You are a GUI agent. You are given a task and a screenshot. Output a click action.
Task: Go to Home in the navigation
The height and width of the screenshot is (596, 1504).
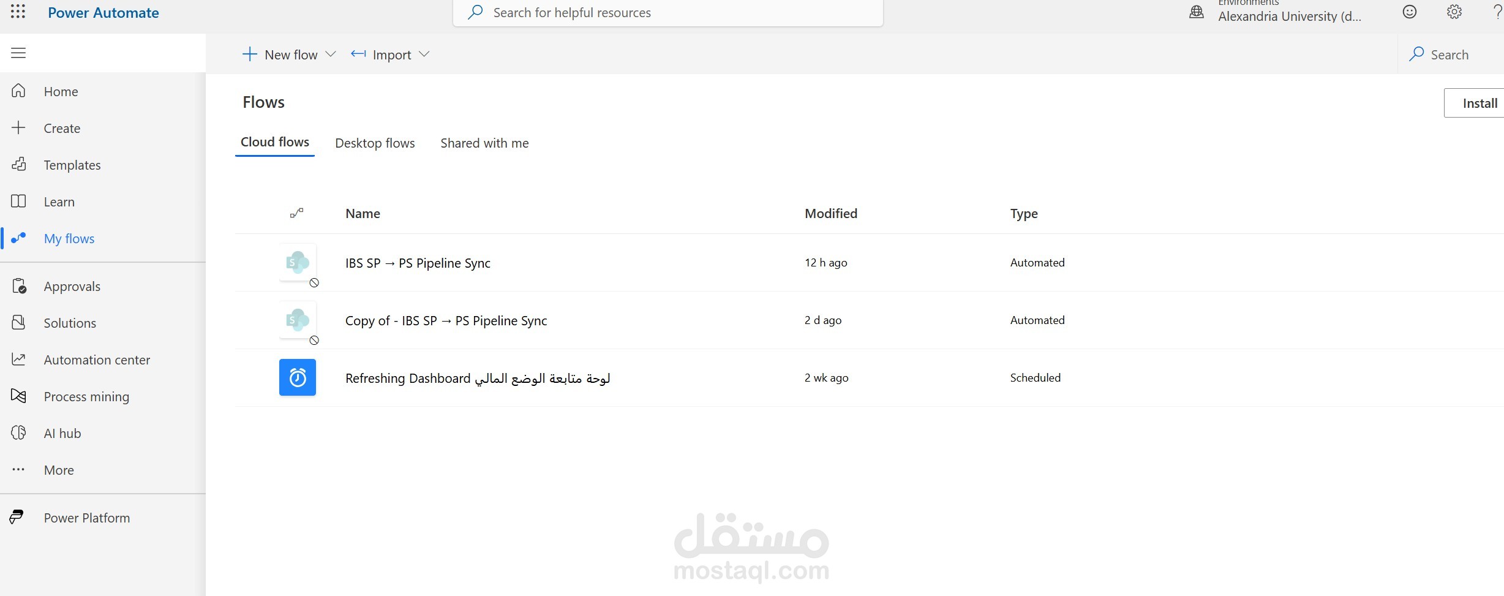click(x=61, y=92)
